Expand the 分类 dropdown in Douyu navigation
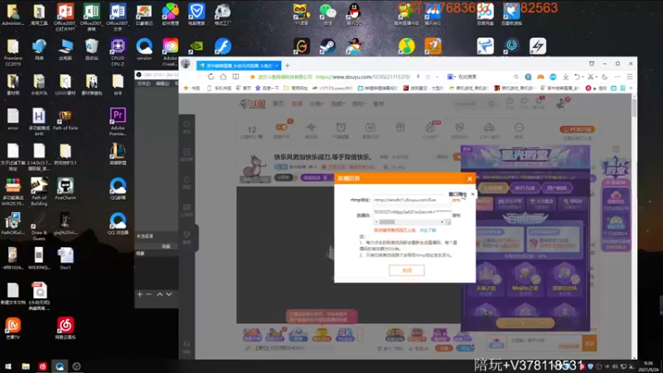This screenshot has height=373, width=663. click(x=317, y=104)
